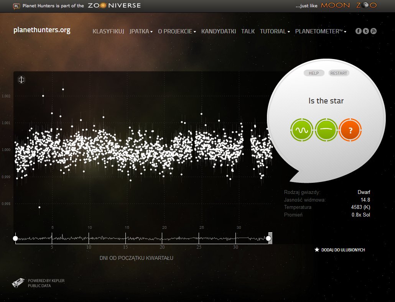The image size is (395, 302).
Task: Open the RSS feed icon
Action: tap(373, 31)
